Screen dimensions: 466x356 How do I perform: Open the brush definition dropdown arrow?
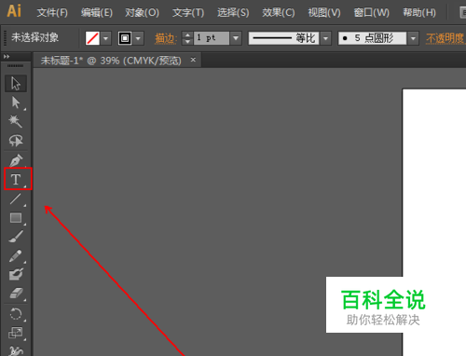pos(413,38)
